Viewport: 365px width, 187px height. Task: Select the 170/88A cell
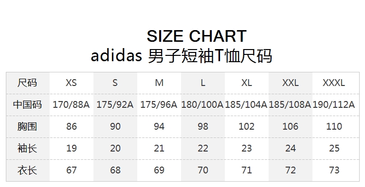[x=71, y=104]
